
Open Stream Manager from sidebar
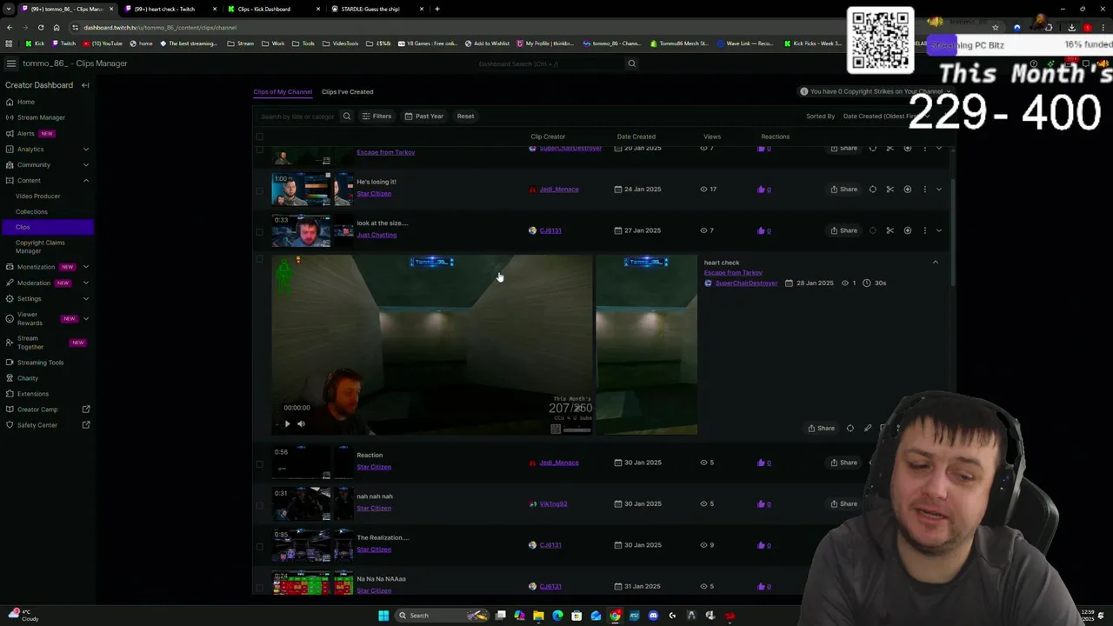[41, 117]
